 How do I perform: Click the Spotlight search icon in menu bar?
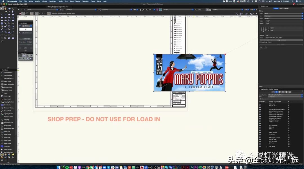[293, 1]
